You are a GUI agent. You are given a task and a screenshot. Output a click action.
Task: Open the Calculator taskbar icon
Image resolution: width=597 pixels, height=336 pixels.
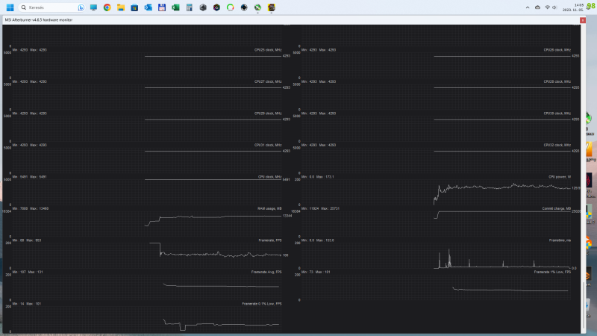point(190,7)
